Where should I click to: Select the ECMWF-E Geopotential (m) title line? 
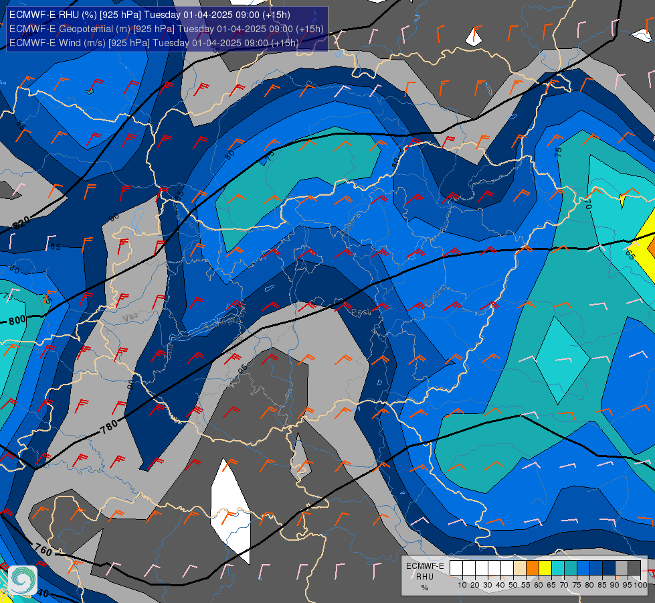(x=166, y=29)
